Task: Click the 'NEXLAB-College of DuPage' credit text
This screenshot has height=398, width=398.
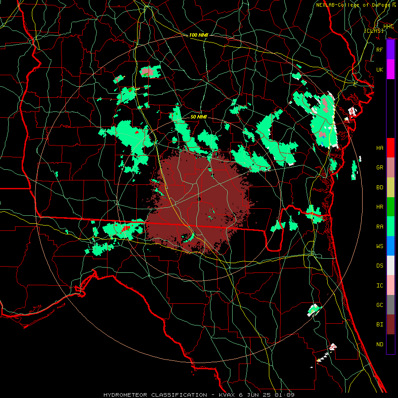Action: (353, 5)
